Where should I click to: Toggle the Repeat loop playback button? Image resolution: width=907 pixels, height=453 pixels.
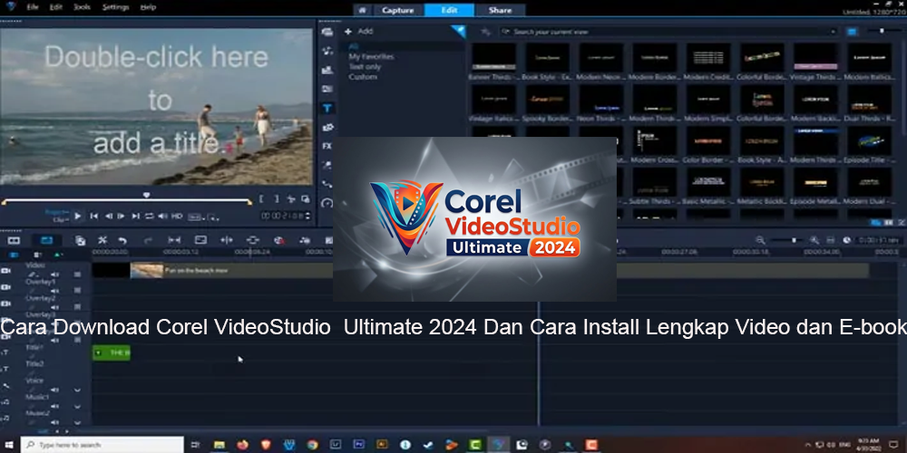coord(150,217)
